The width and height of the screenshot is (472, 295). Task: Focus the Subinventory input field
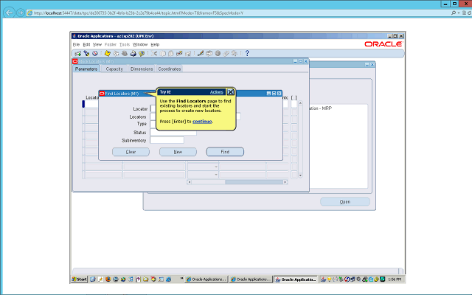click(167, 140)
